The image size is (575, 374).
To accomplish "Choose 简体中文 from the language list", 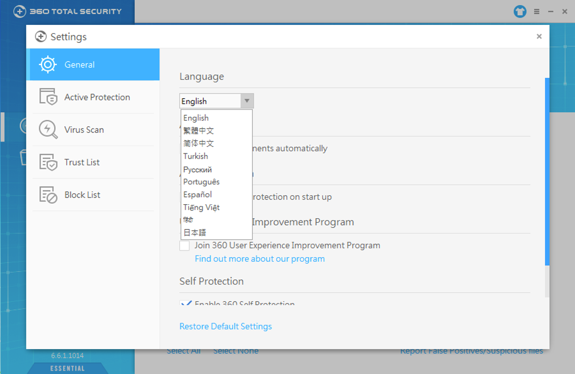I will click(x=216, y=143).
